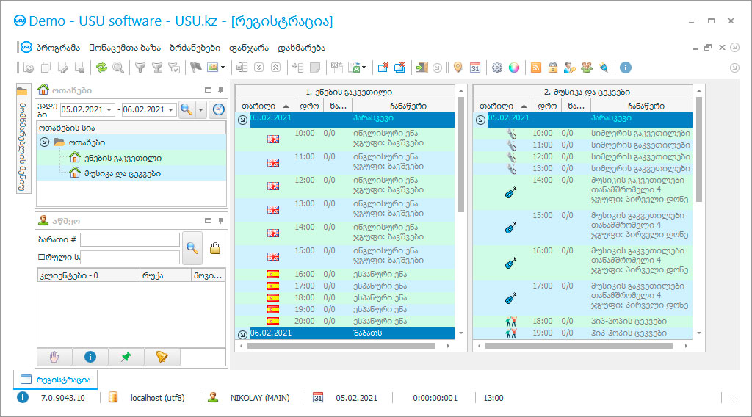Click the vertical side tab on left edge
The width and height of the screenshot is (752, 417).
click(23, 139)
